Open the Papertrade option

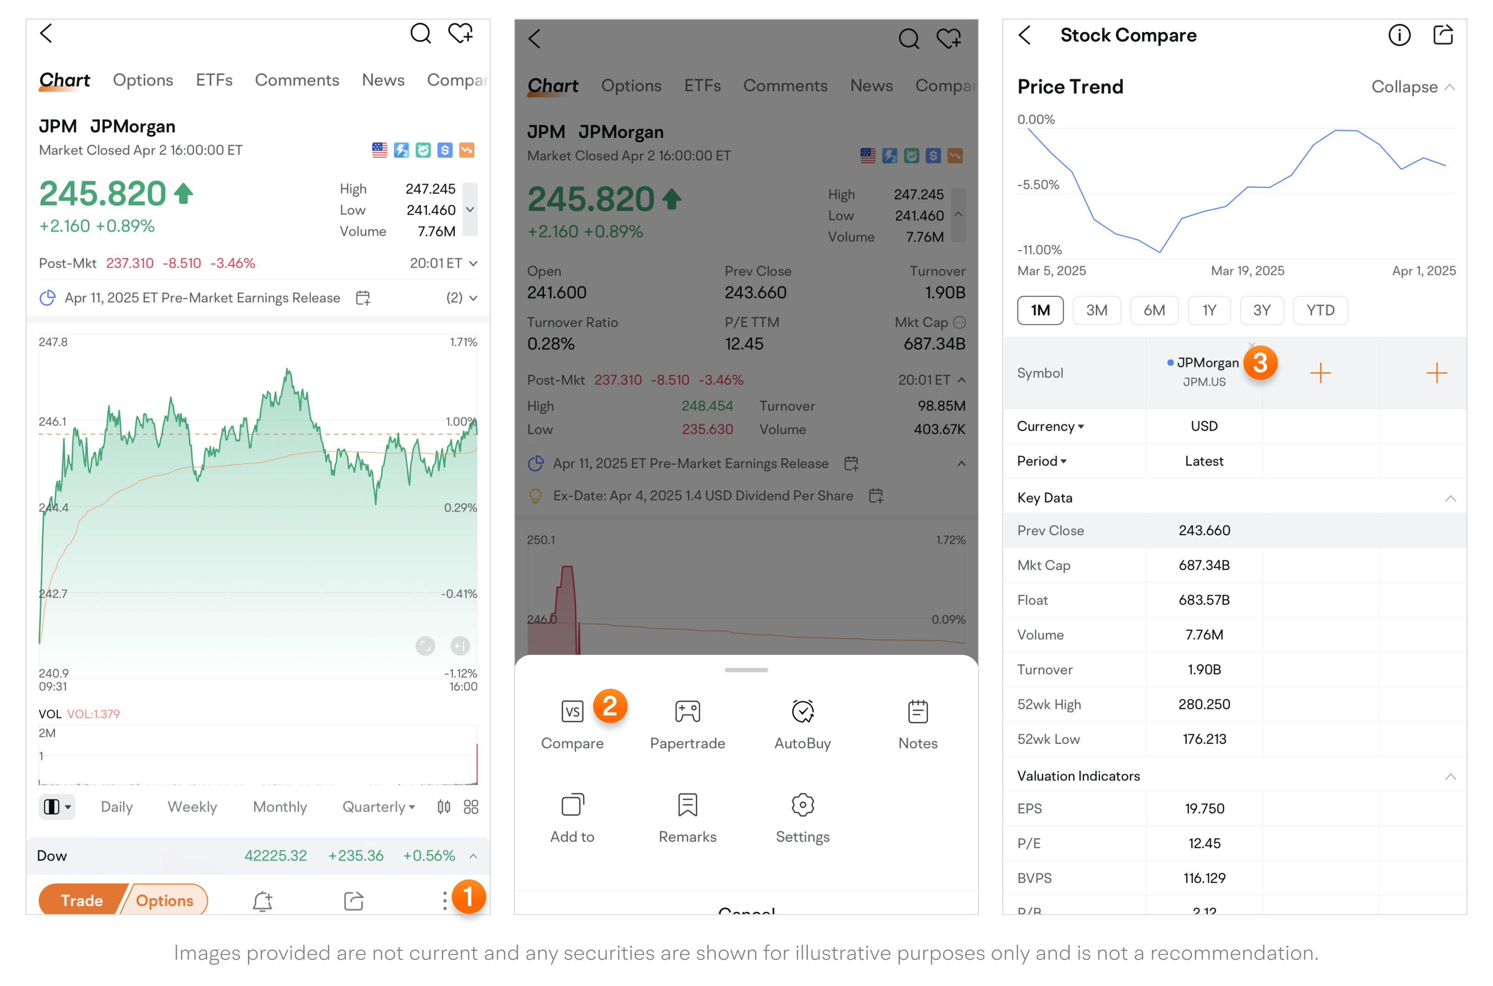[x=687, y=711]
